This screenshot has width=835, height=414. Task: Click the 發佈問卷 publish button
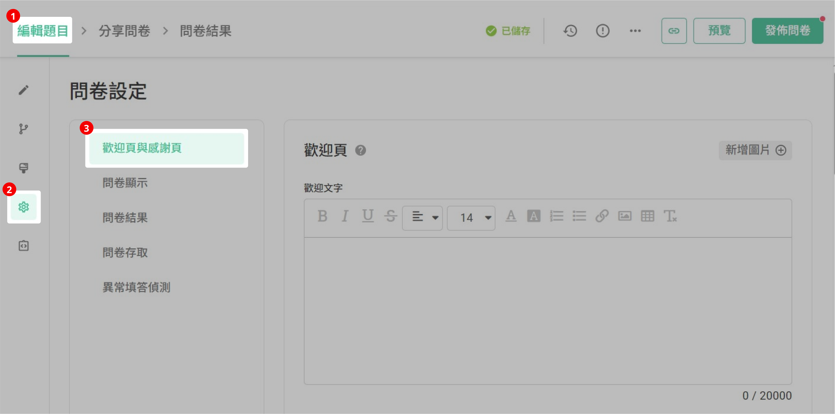pos(787,31)
